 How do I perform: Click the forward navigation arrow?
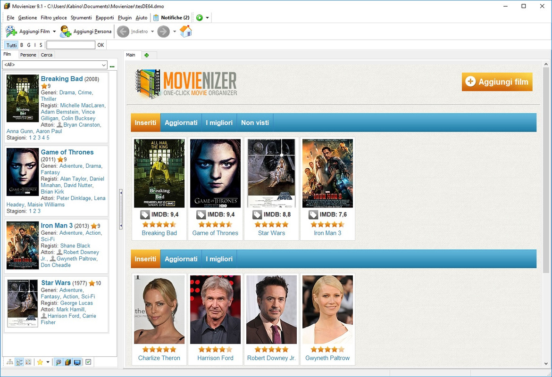(x=163, y=31)
